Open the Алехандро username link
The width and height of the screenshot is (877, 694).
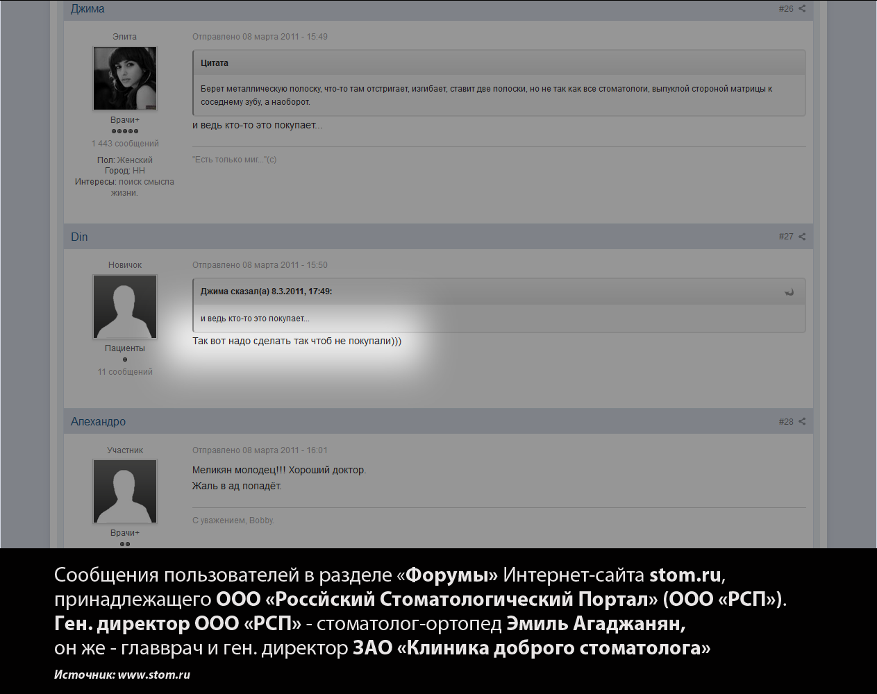pyautogui.click(x=98, y=421)
